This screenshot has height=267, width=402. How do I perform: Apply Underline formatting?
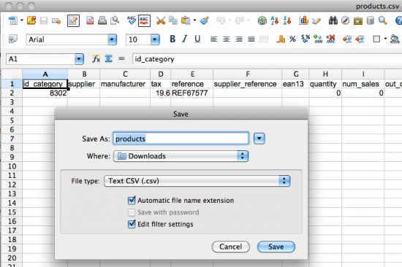pyautogui.click(x=197, y=39)
